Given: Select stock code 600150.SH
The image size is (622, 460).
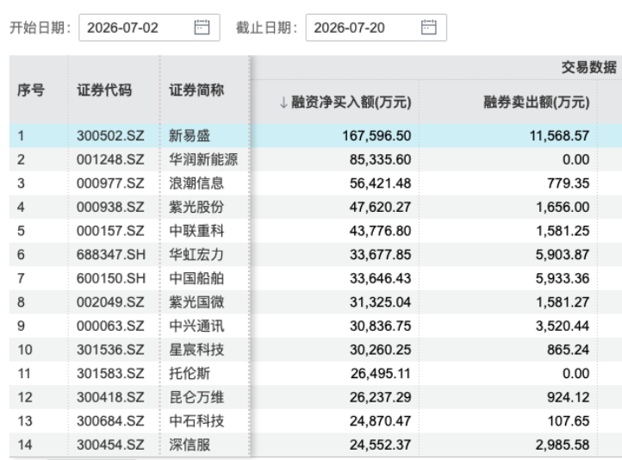Looking at the screenshot, I should [111, 278].
